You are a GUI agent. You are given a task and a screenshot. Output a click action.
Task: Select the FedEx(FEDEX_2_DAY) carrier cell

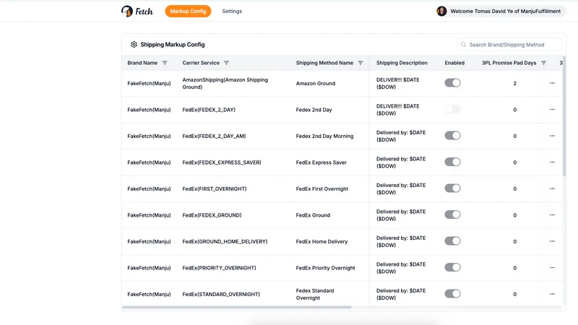click(209, 110)
